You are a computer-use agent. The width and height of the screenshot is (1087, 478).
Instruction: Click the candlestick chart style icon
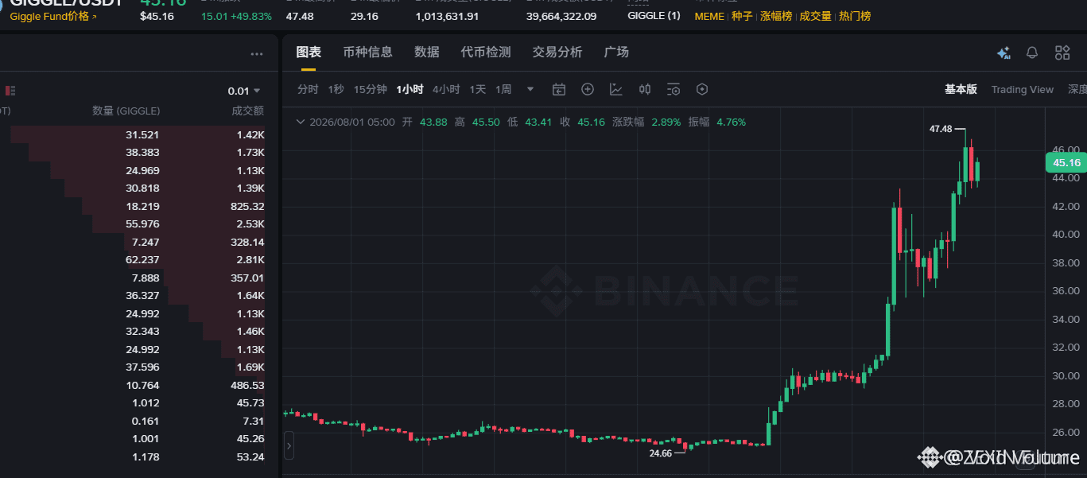pos(645,89)
